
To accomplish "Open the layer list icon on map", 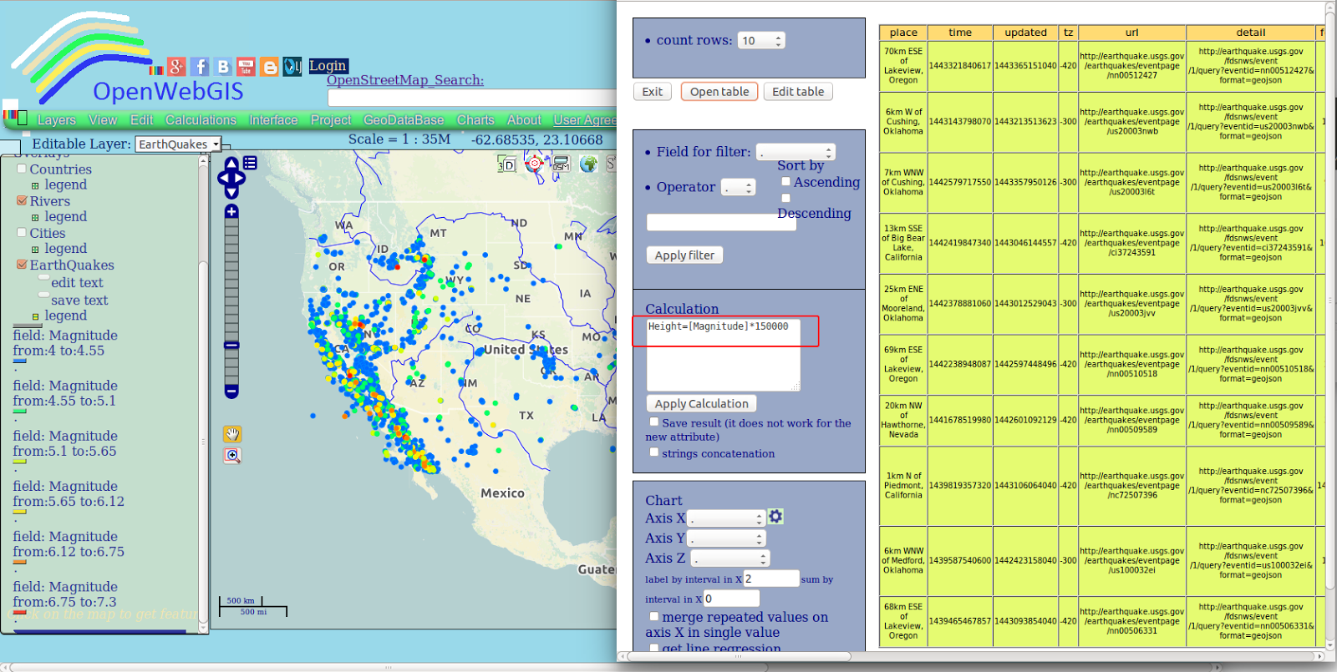I will point(250,163).
